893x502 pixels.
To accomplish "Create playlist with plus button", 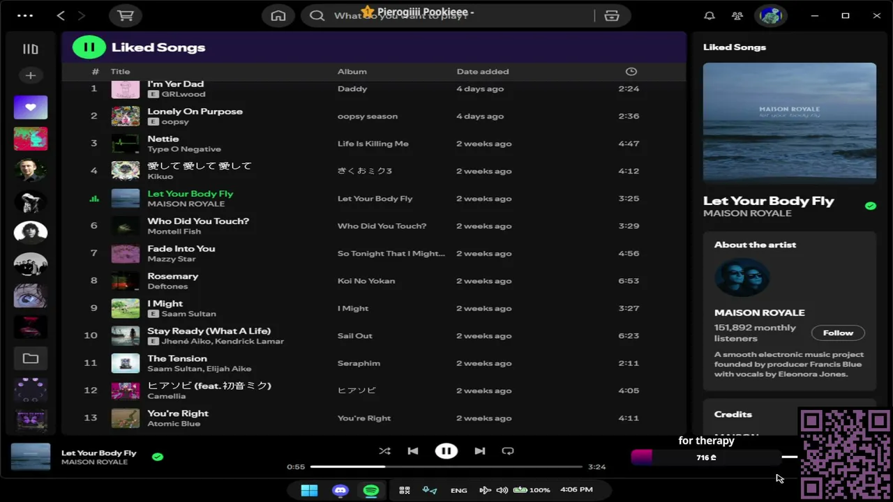I will 30,75.
